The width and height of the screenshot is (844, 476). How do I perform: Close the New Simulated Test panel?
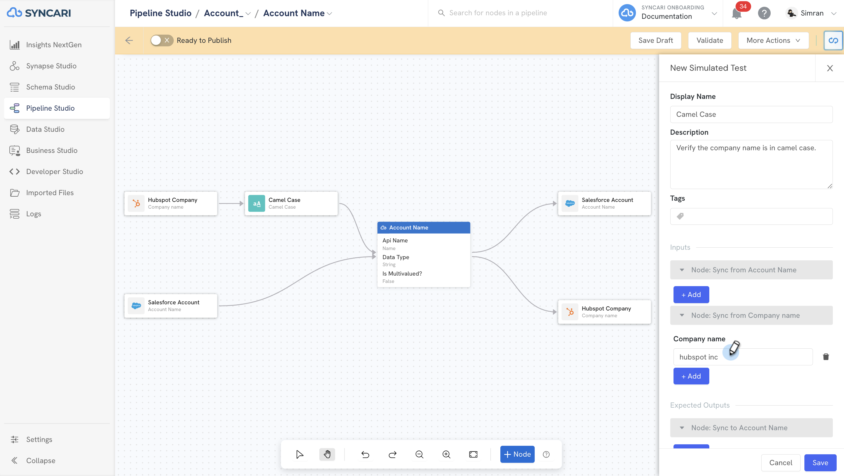tap(830, 68)
